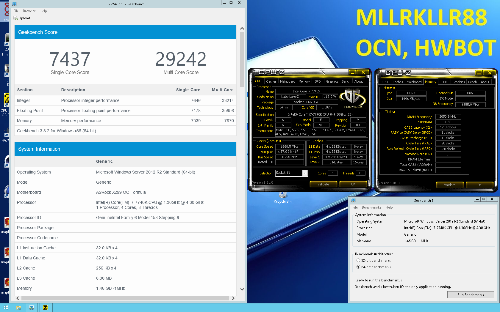
Task: Click scroll left arrow at results bottom
Action: (x=18, y=298)
